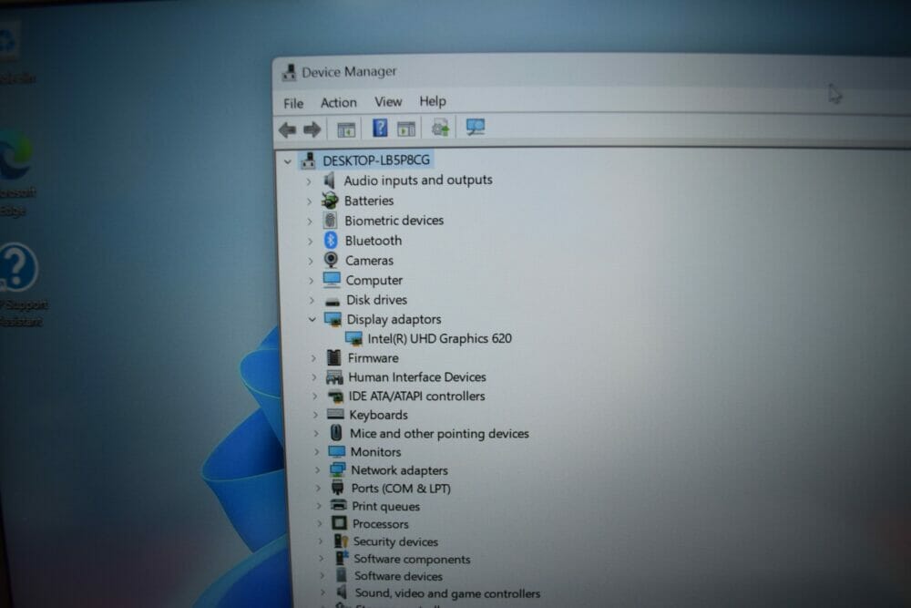
Task: Click the speaker icon for Audio inputs and outputs
Action: tap(330, 180)
